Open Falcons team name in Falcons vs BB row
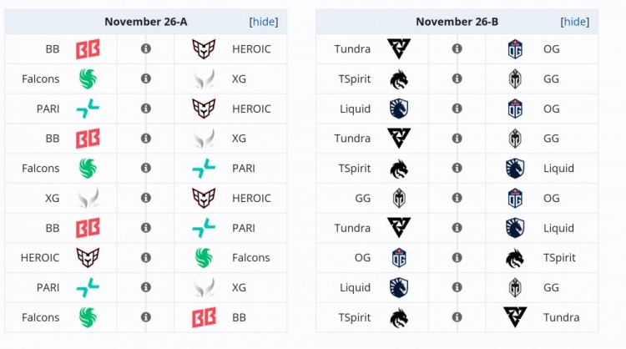Viewport: 626px width, 349px height. [x=40, y=317]
